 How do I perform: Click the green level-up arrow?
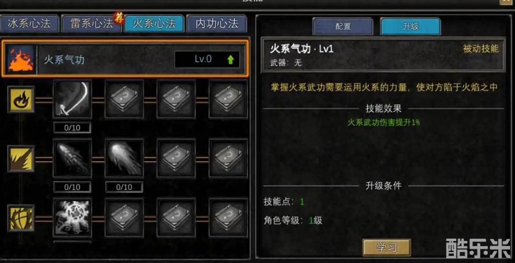tap(230, 60)
